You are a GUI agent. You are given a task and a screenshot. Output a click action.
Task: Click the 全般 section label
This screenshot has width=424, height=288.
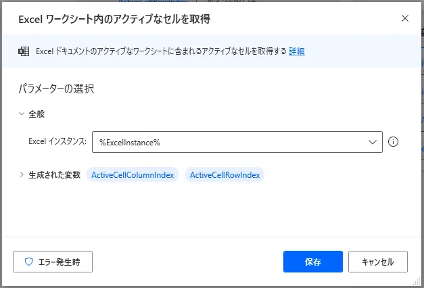pyautogui.click(x=37, y=114)
